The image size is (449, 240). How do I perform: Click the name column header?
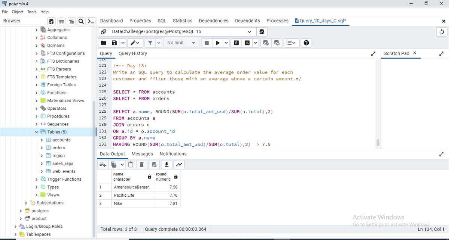[x=133, y=177]
